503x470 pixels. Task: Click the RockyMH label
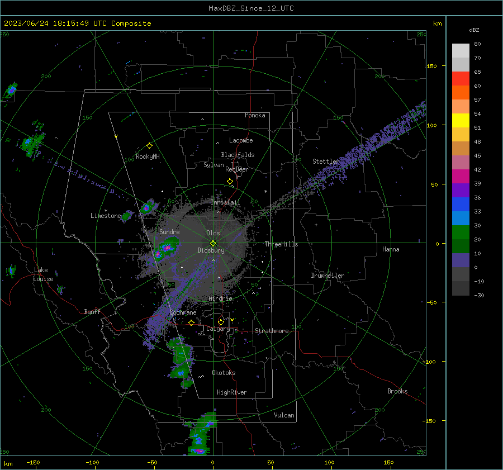(148, 156)
